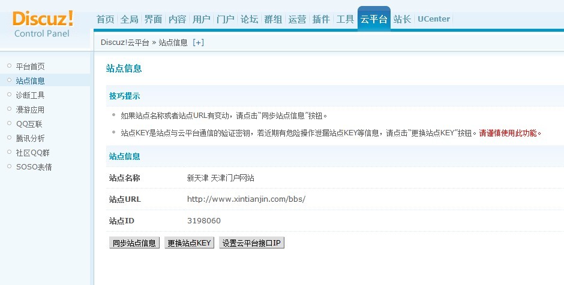Click the site ID value 3198060
The image size is (564, 285).
point(204,221)
